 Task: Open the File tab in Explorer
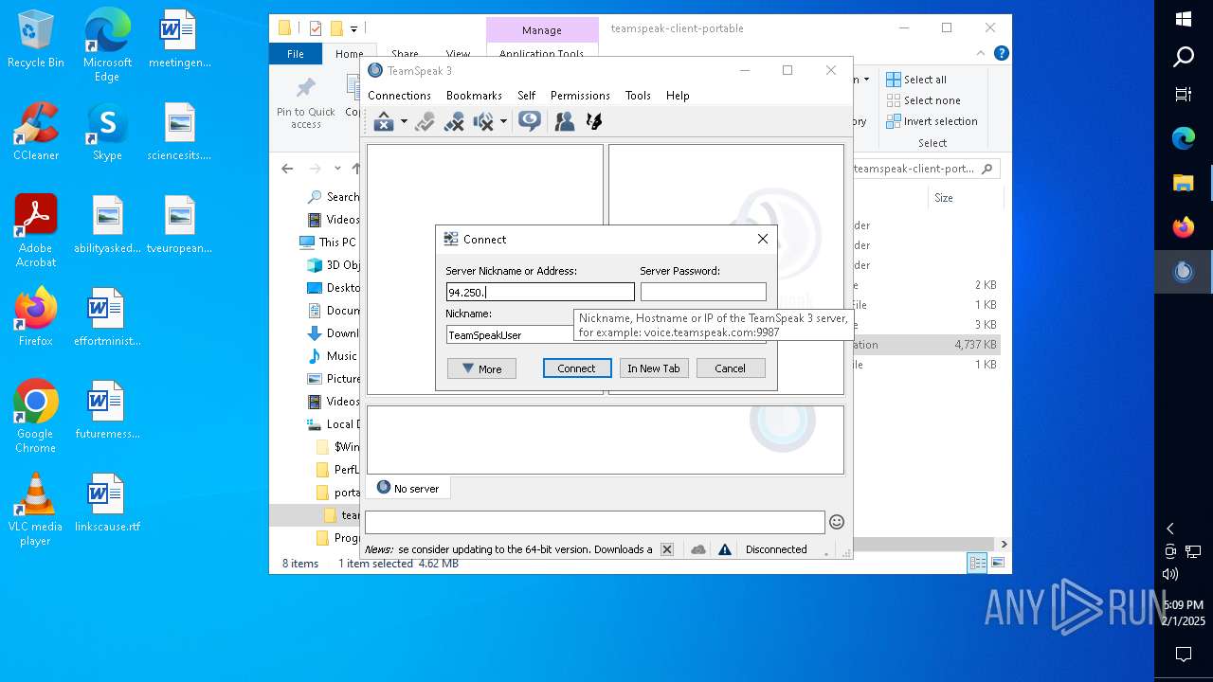[296, 54]
